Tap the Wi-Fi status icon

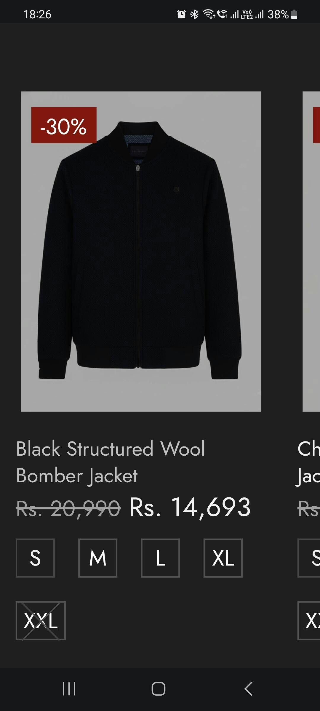209,14
